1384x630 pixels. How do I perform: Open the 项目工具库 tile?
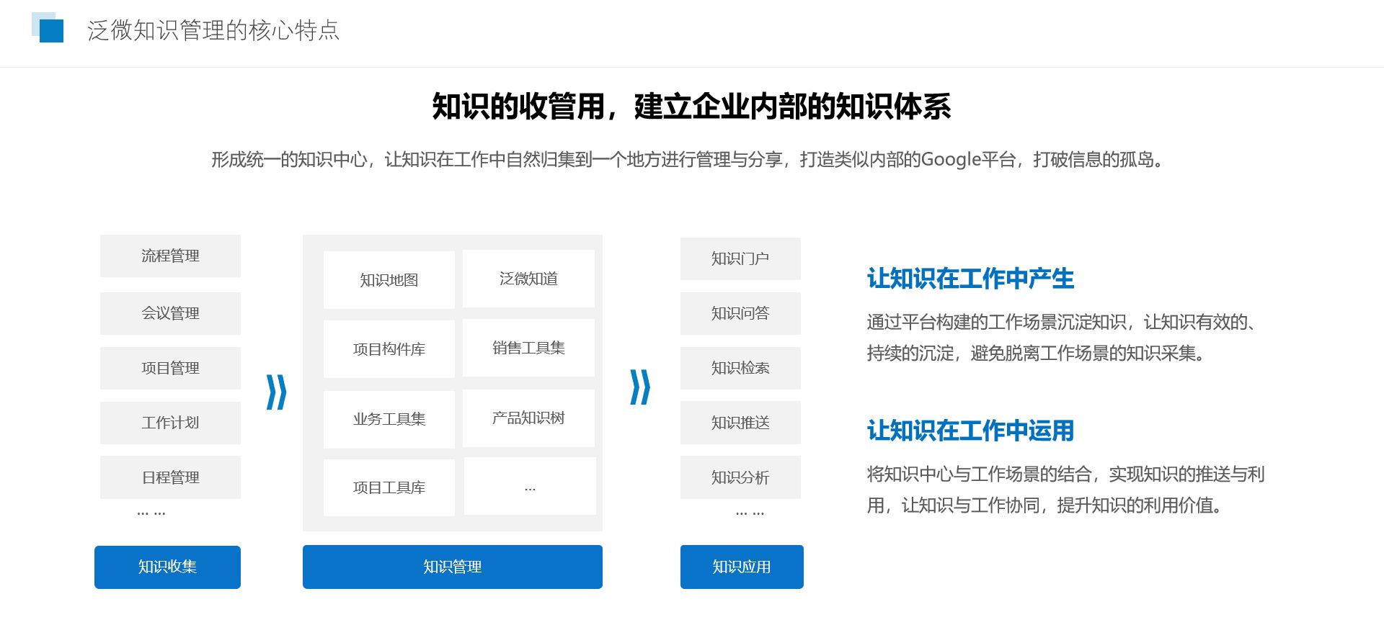pyautogui.click(x=389, y=487)
